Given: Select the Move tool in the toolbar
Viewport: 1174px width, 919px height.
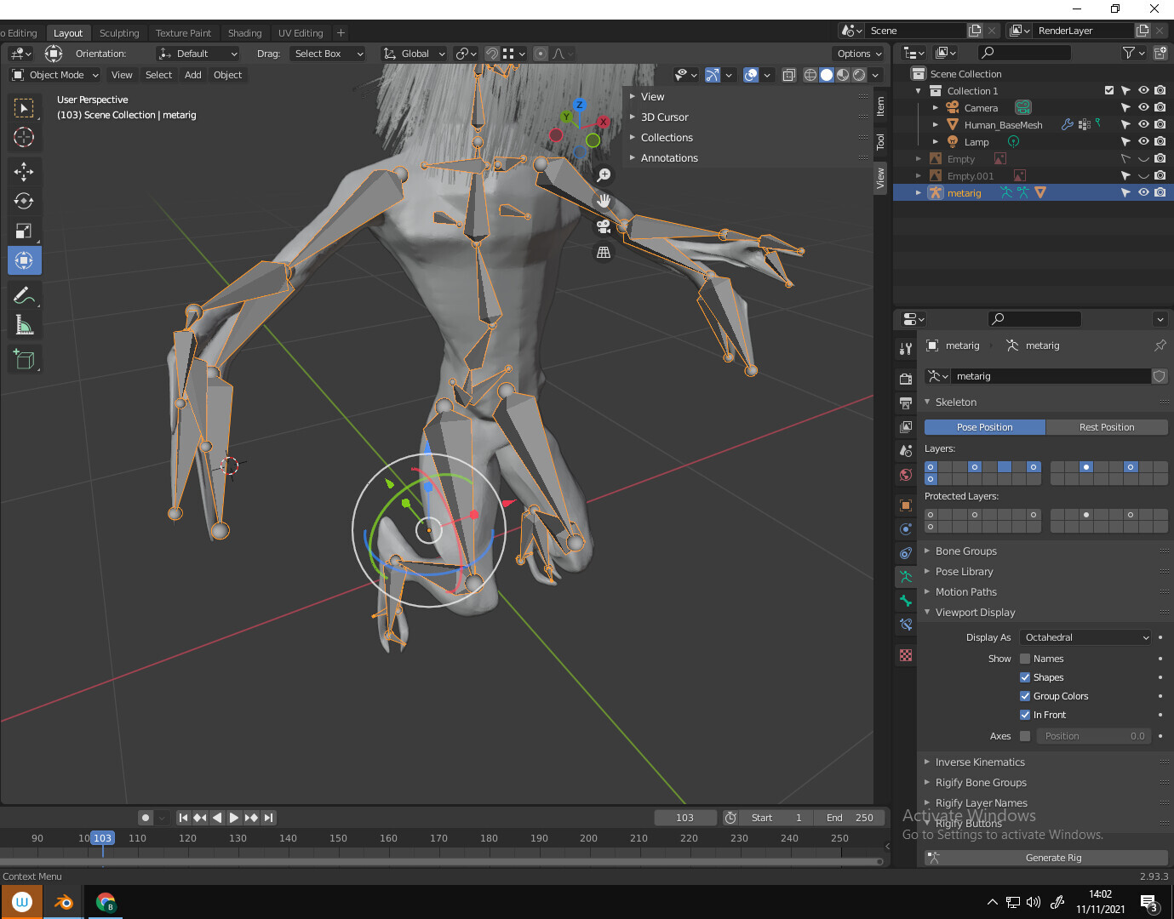Looking at the screenshot, I should coord(24,171).
